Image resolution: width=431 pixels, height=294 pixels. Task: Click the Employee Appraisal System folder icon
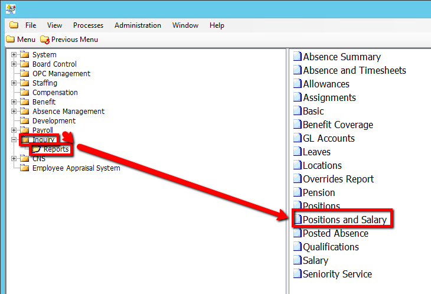click(x=25, y=168)
